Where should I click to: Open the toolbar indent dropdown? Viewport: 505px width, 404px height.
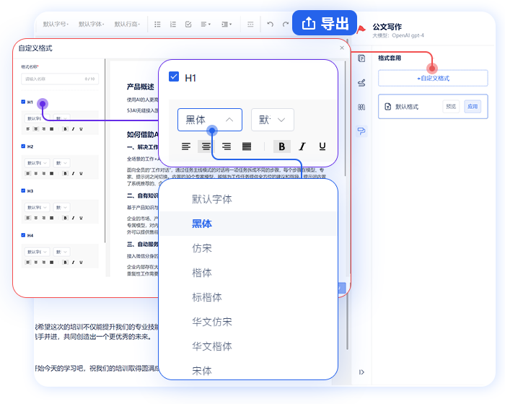[227, 24]
